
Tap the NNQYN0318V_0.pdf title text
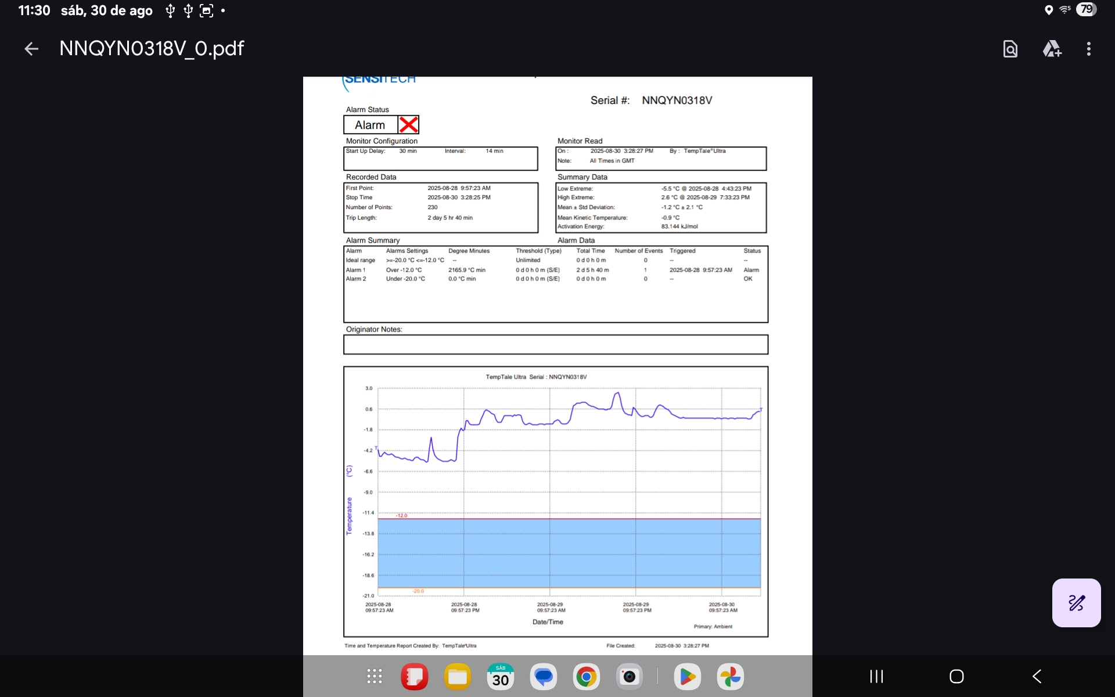pyautogui.click(x=152, y=49)
